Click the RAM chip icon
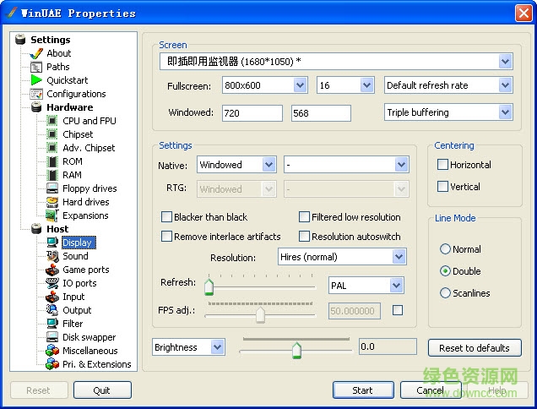This screenshot has width=537, height=409. (52, 175)
